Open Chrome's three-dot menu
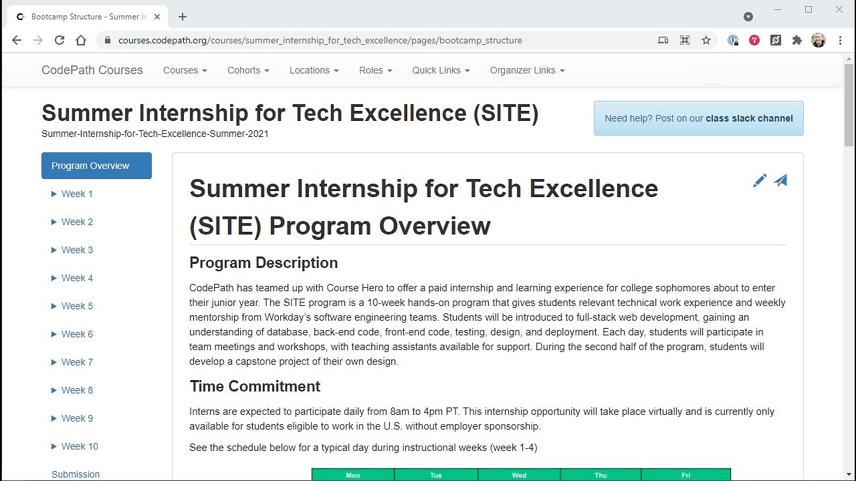The width and height of the screenshot is (856, 481). (x=840, y=40)
